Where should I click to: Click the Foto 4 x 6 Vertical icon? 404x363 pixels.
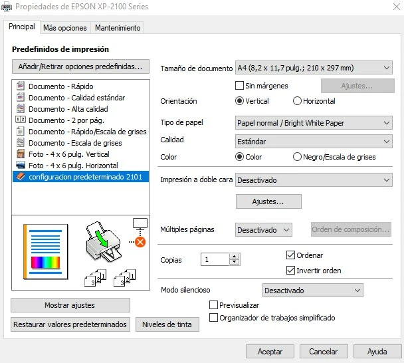[21, 154]
